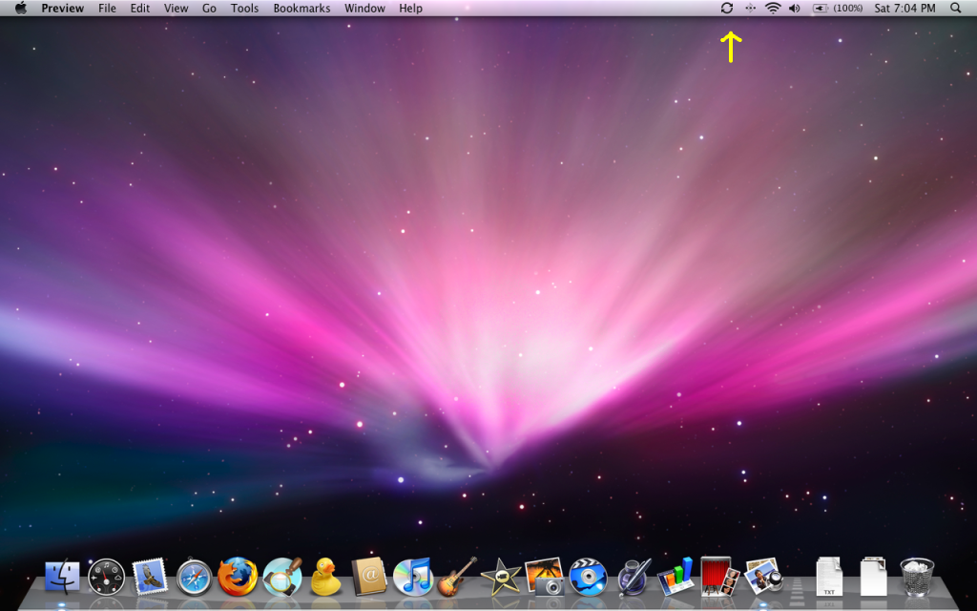The image size is (977, 611).
Task: Open the Tools menu
Action: (244, 8)
